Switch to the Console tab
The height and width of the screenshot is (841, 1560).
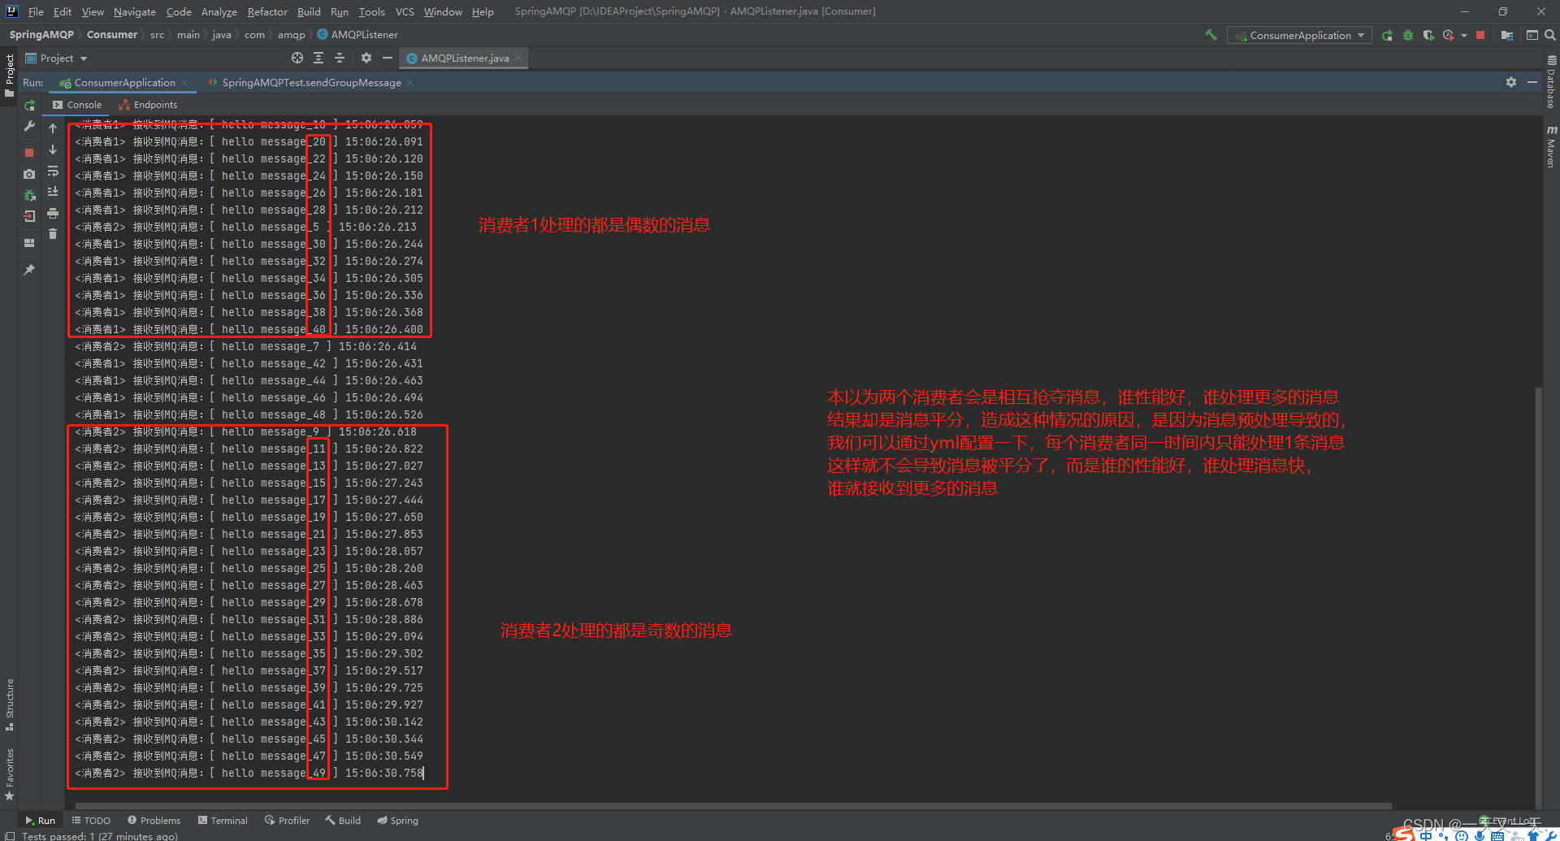click(77, 105)
